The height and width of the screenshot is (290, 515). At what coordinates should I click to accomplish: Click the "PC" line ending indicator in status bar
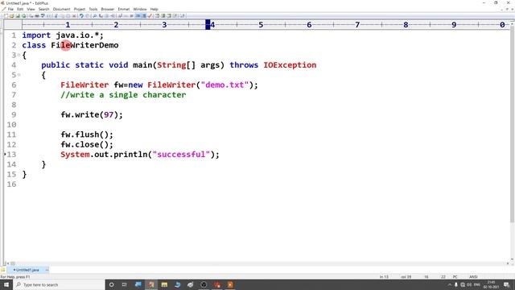[x=455, y=277]
